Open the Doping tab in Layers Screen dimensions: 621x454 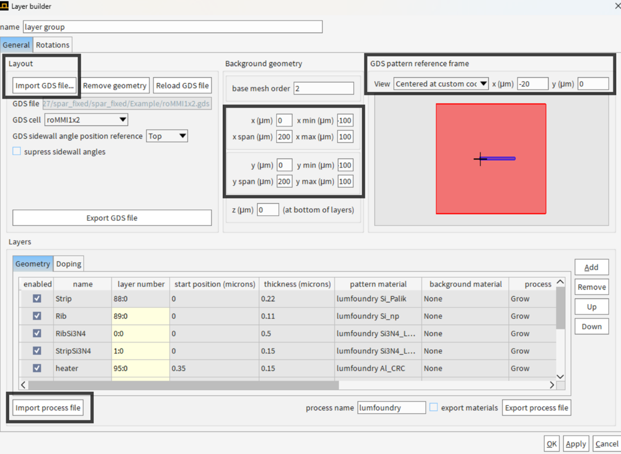[69, 264]
